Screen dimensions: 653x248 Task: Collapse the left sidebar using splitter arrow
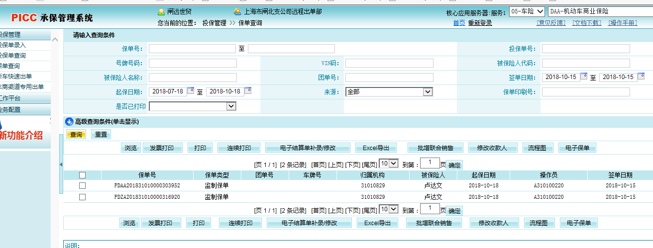61,164
